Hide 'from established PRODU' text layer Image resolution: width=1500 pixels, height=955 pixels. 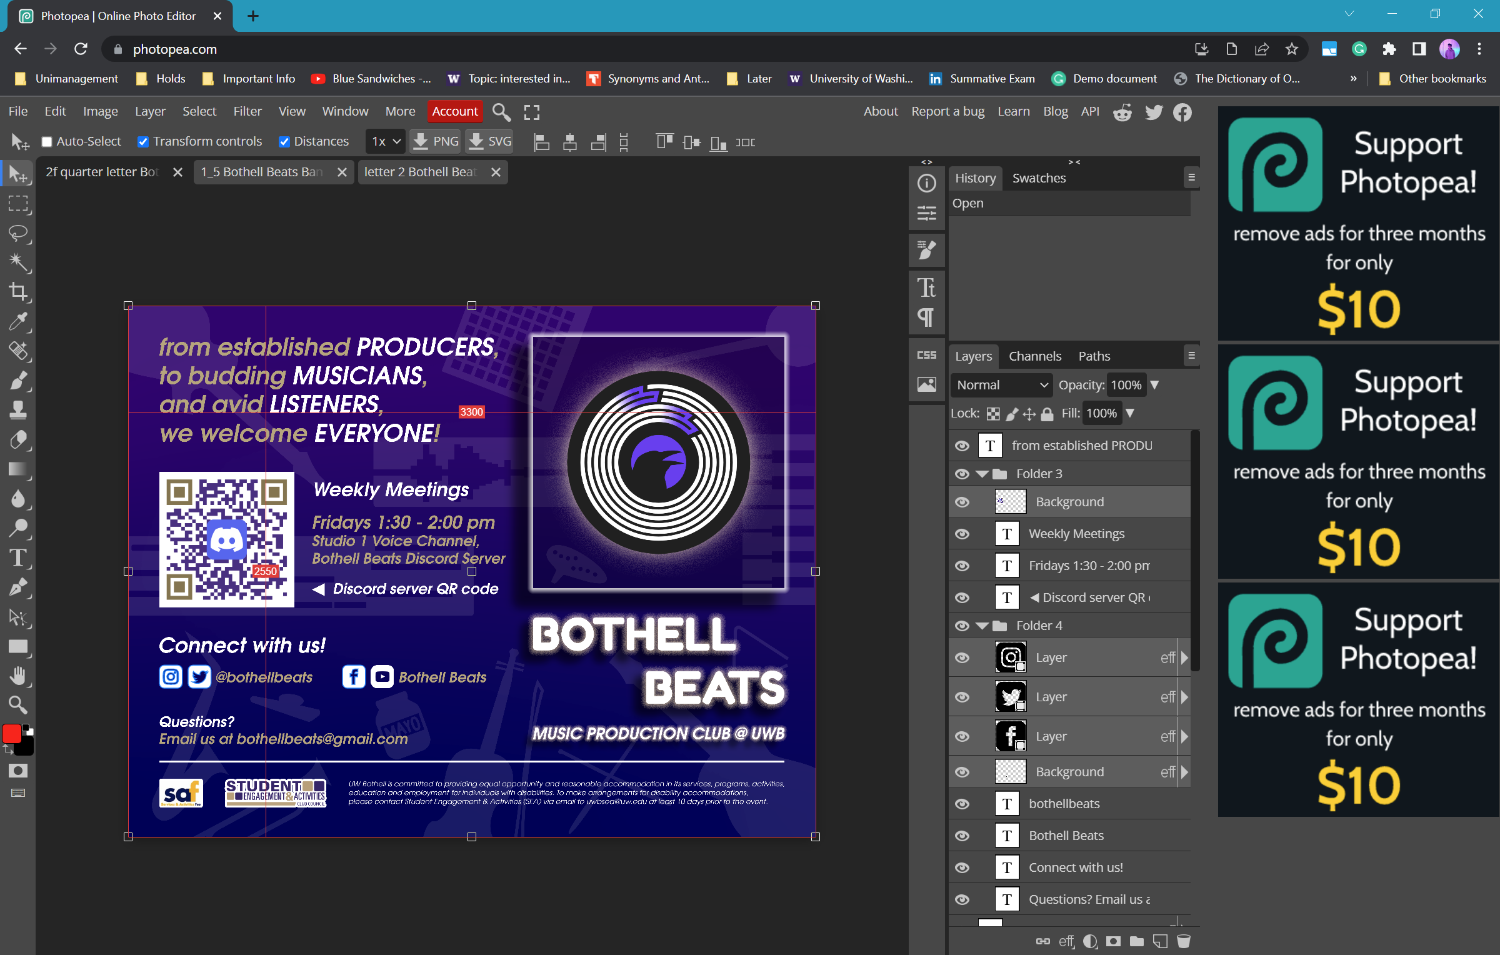click(962, 446)
